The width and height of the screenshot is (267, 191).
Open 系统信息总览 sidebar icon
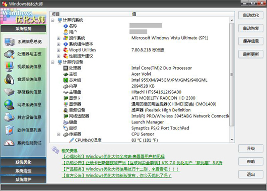click(10, 41)
